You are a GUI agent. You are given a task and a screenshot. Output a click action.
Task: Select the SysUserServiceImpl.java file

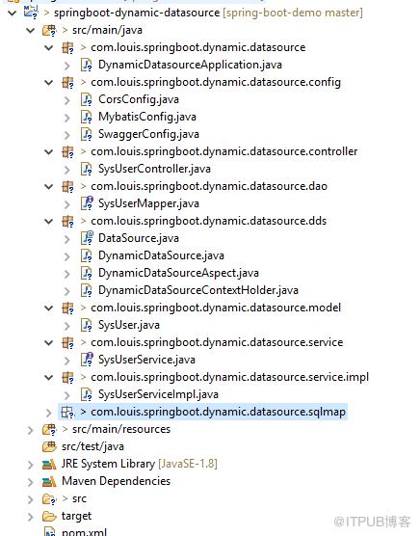[x=158, y=394]
